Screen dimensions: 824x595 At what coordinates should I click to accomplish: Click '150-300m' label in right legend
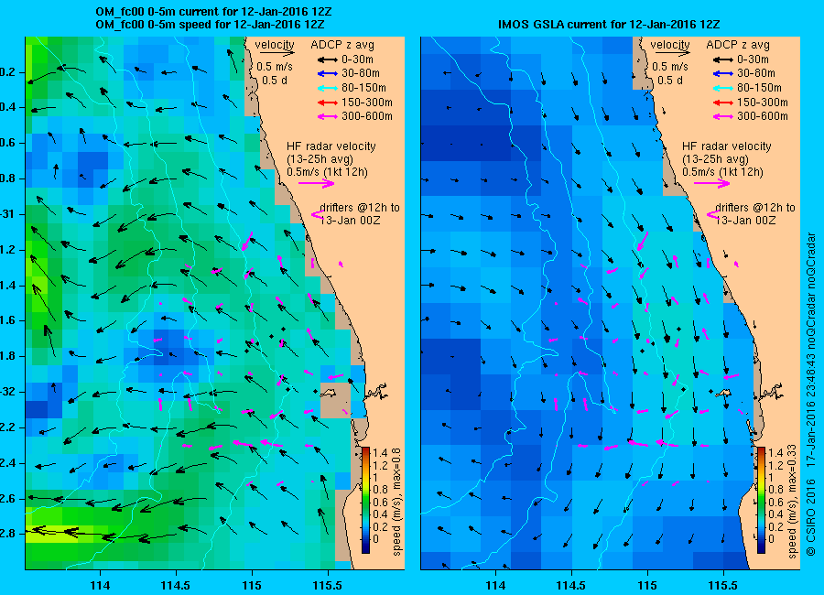[x=763, y=103]
